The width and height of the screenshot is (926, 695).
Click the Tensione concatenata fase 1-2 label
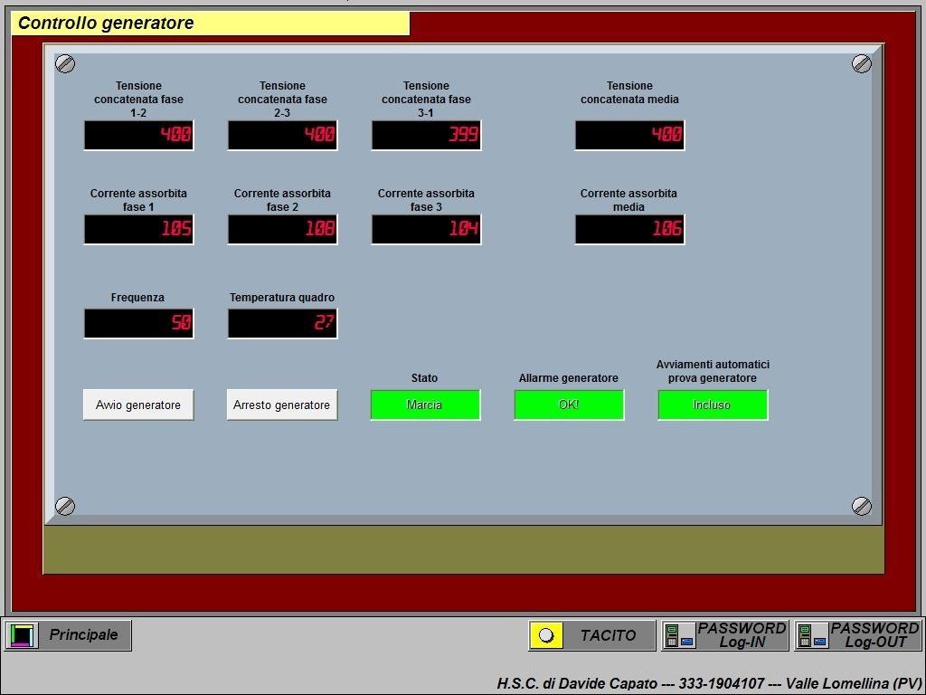click(138, 100)
